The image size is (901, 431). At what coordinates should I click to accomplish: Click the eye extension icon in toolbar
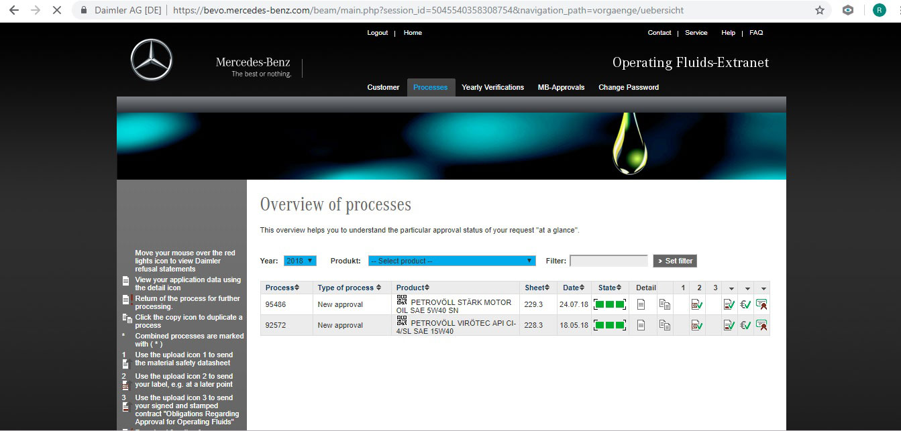849,10
